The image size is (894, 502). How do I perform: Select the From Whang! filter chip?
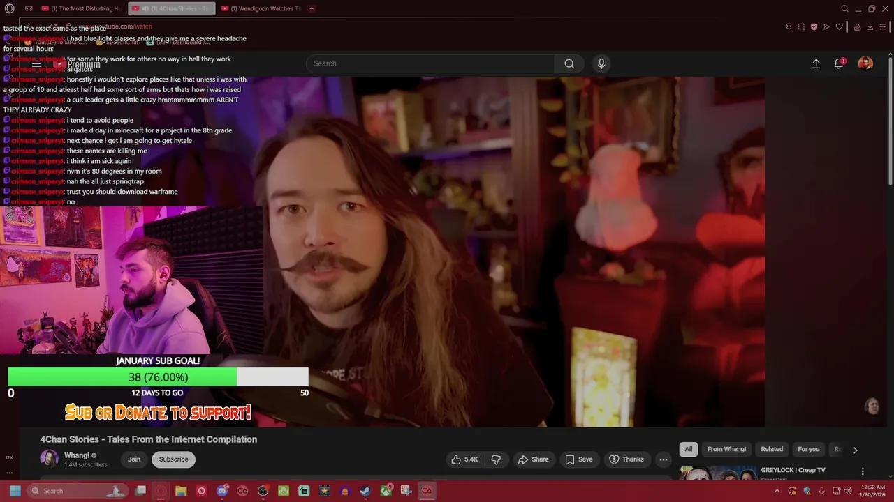[726, 449]
